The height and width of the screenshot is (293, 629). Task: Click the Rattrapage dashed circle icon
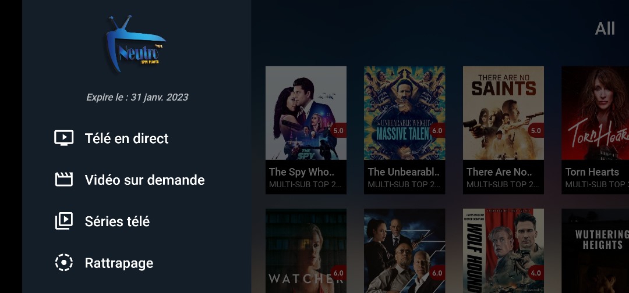64,263
